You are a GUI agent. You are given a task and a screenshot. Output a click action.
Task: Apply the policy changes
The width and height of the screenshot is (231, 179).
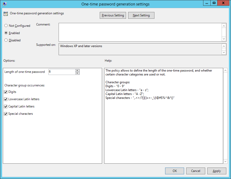[217, 171]
